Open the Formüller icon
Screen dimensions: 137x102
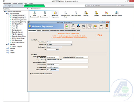89,26
